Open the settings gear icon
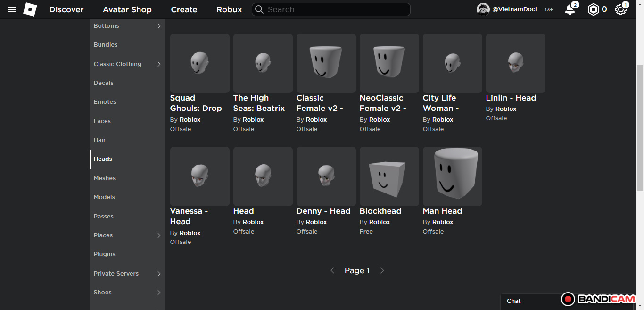 pyautogui.click(x=620, y=9)
